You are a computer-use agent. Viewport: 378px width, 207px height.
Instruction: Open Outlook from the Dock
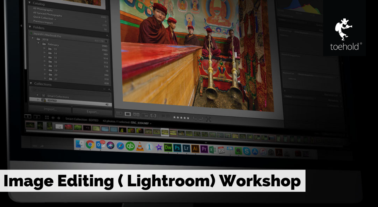pyautogui.click(x=101, y=145)
